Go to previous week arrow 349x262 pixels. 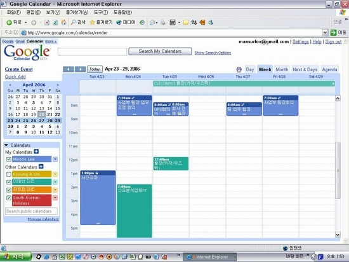coord(69,69)
